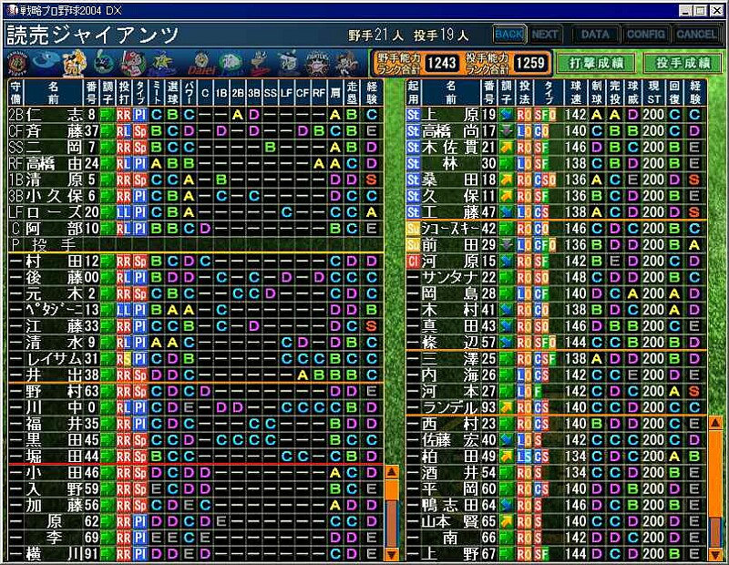Select catcher 阿部 number 10
The height and width of the screenshot is (565, 729).
pyautogui.click(x=195, y=229)
